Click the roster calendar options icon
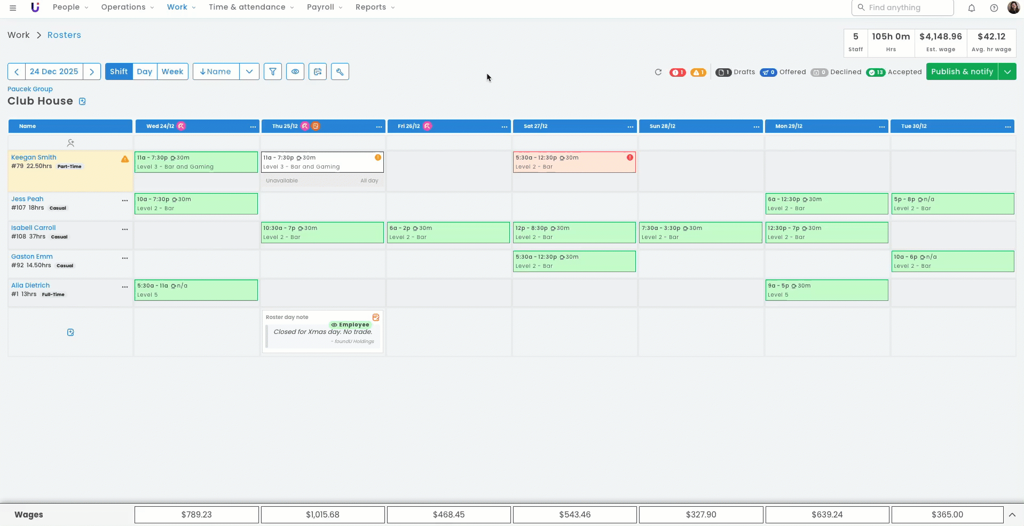Image resolution: width=1024 pixels, height=526 pixels. pyautogui.click(x=318, y=71)
